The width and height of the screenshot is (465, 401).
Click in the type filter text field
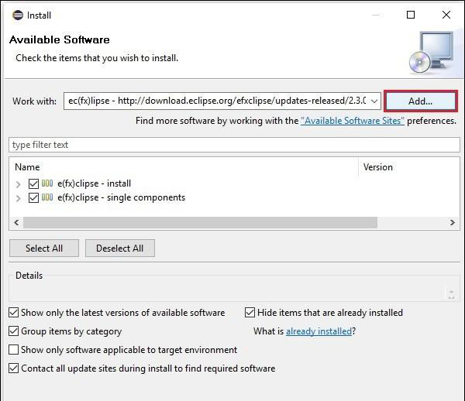point(234,145)
